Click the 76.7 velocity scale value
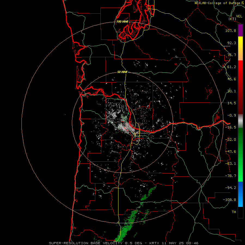245x245 pixels. 232,55
